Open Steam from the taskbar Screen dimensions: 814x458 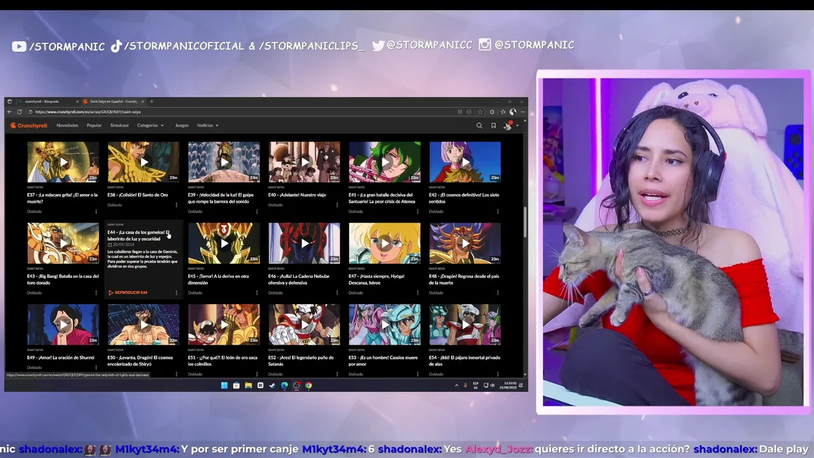(x=272, y=385)
